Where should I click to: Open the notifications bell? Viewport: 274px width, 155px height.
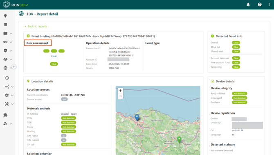point(248,5)
